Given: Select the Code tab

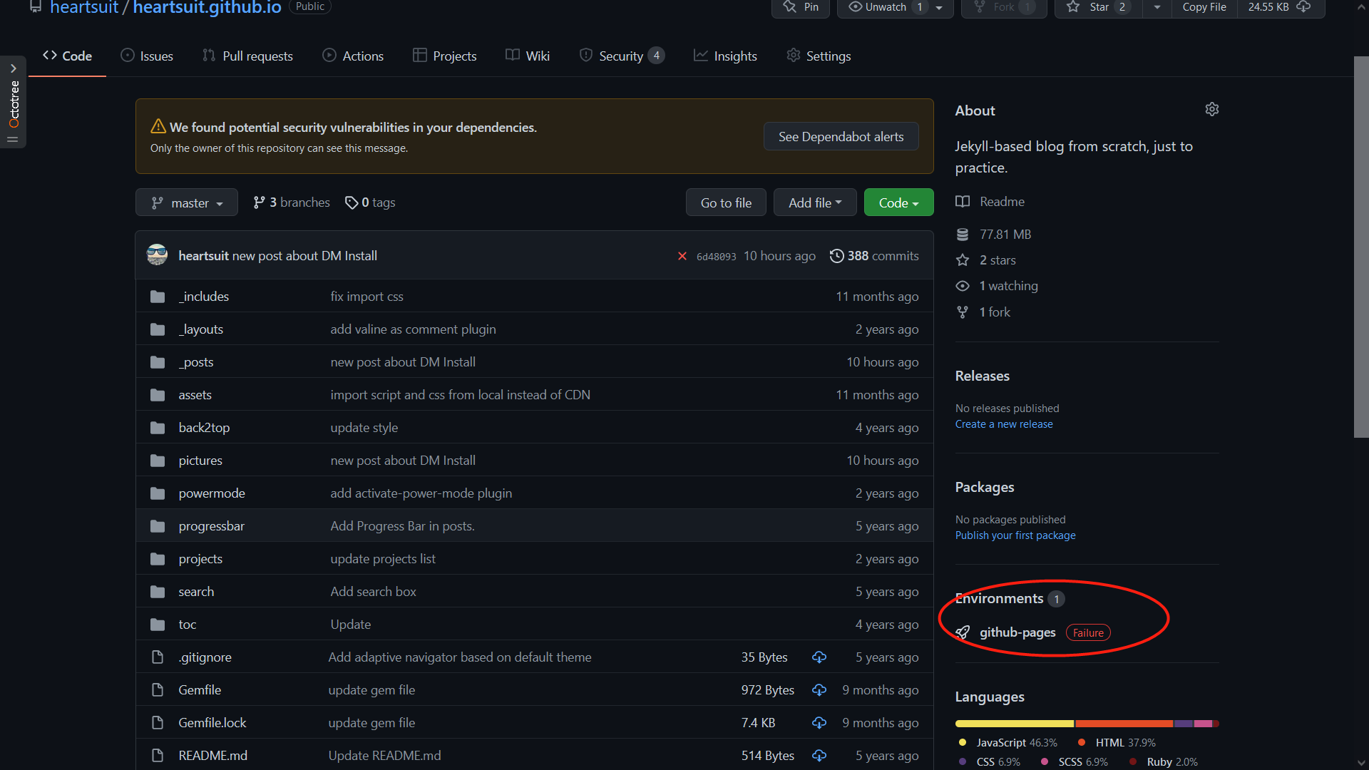Looking at the screenshot, I should click(x=67, y=56).
